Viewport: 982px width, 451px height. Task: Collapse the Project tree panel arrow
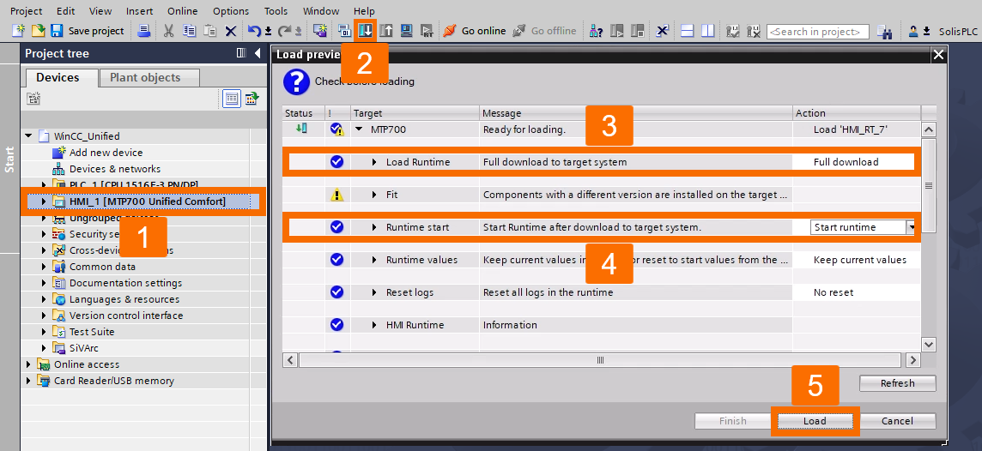[258, 53]
